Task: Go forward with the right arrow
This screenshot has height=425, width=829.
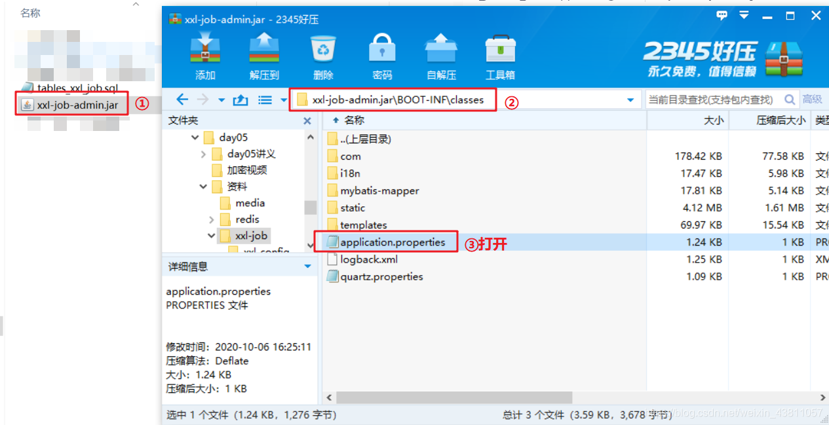Action: pyautogui.click(x=203, y=100)
